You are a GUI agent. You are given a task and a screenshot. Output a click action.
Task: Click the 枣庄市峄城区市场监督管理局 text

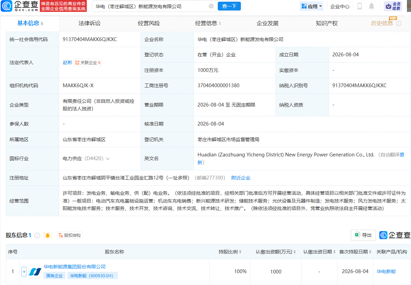coord(228,139)
